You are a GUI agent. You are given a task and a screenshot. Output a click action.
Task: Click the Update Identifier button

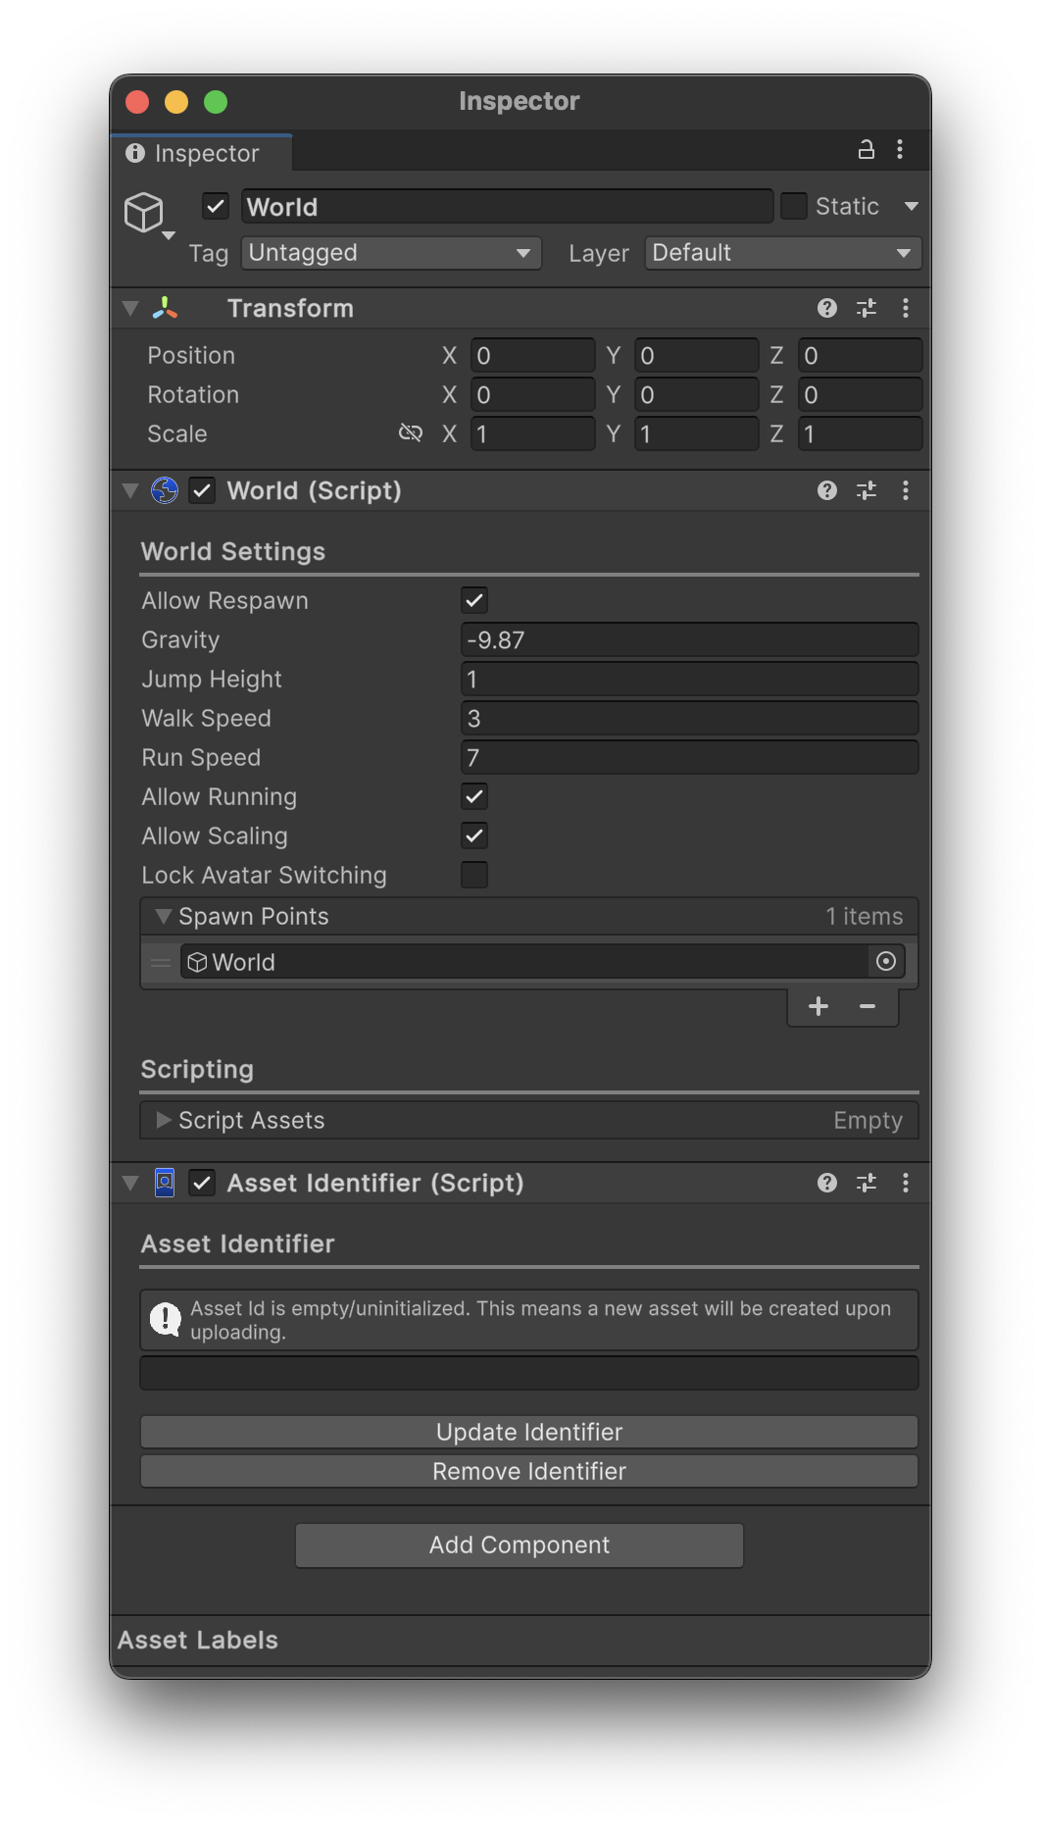tap(529, 1432)
